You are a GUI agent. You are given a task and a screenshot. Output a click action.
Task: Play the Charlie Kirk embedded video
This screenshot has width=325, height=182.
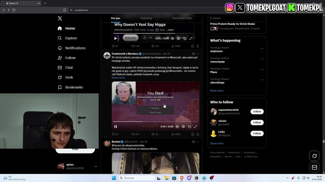[x=116, y=38]
